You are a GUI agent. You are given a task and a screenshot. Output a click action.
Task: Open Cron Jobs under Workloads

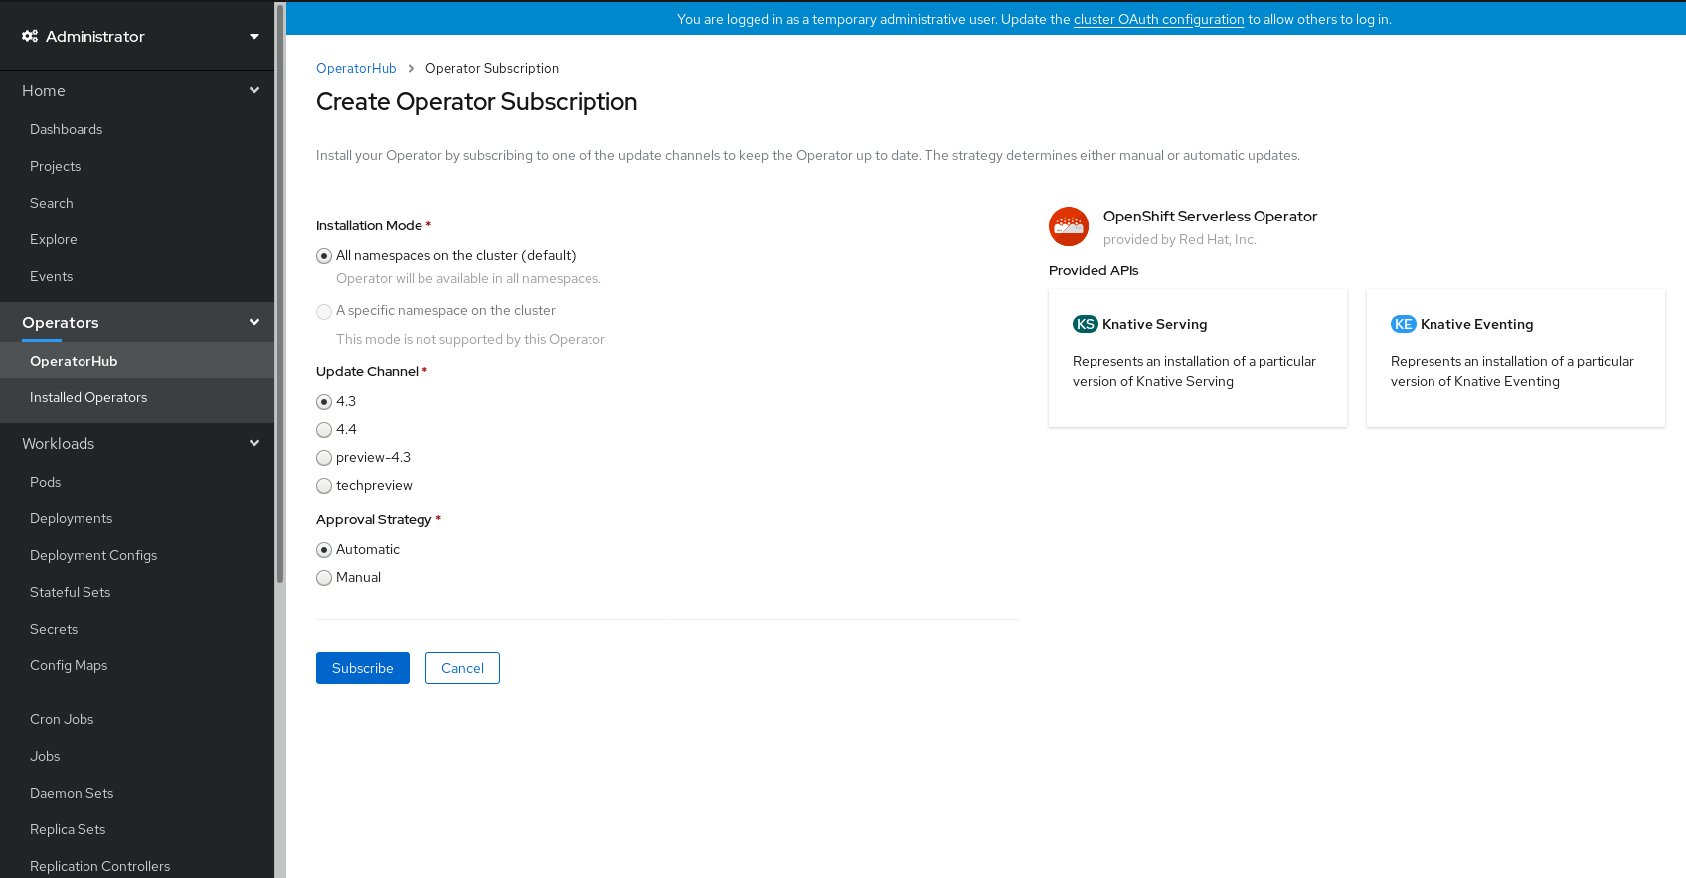coord(62,719)
